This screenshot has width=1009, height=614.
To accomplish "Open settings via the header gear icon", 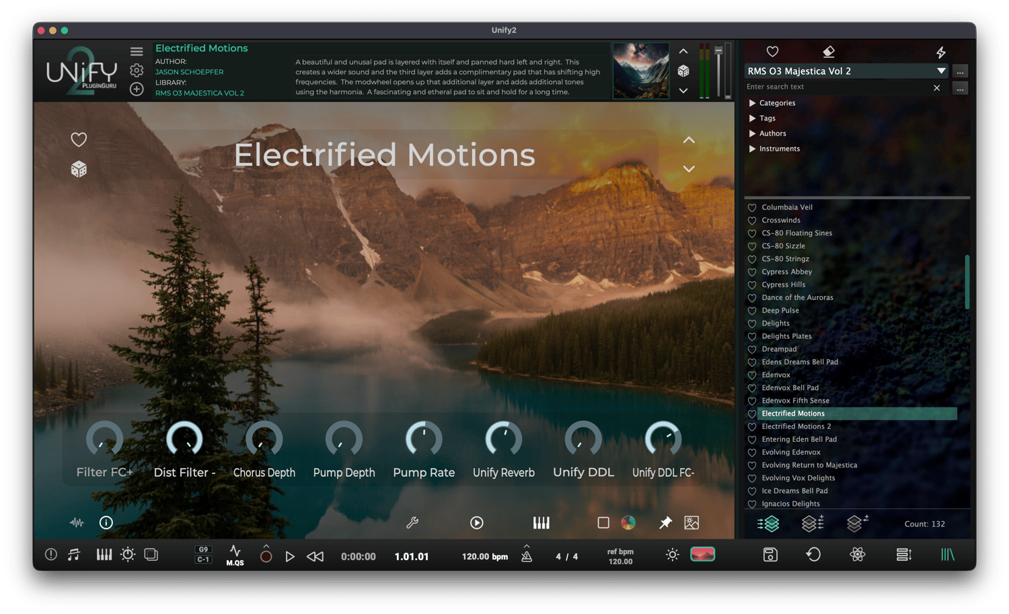I will coord(137,70).
